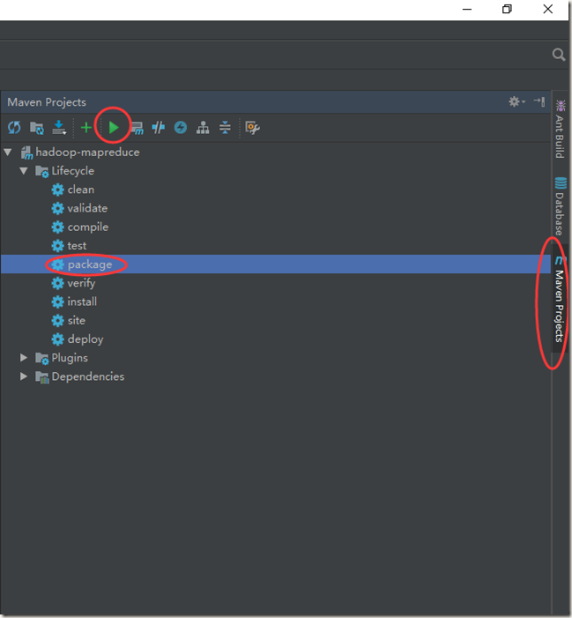Select the compile lifecycle goal

coord(88,227)
